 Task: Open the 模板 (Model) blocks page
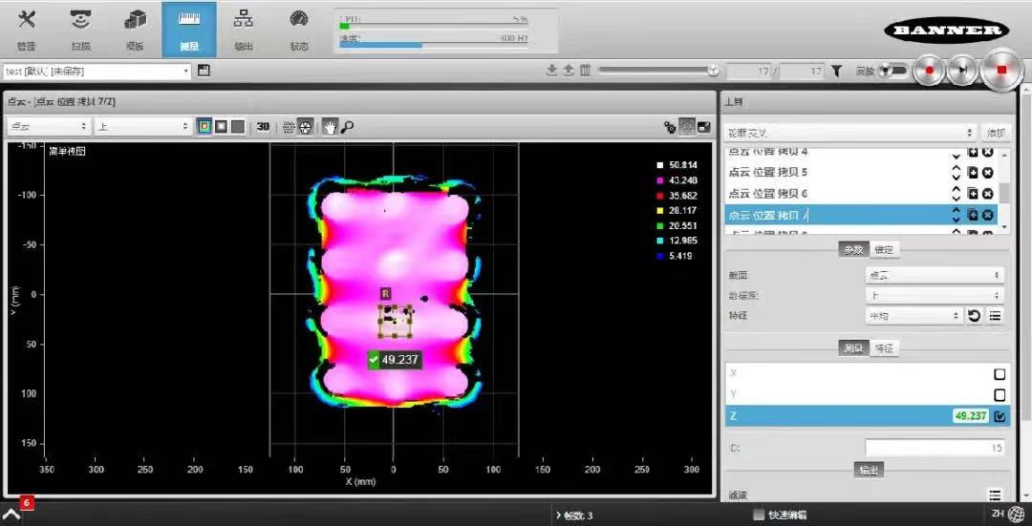point(135,30)
